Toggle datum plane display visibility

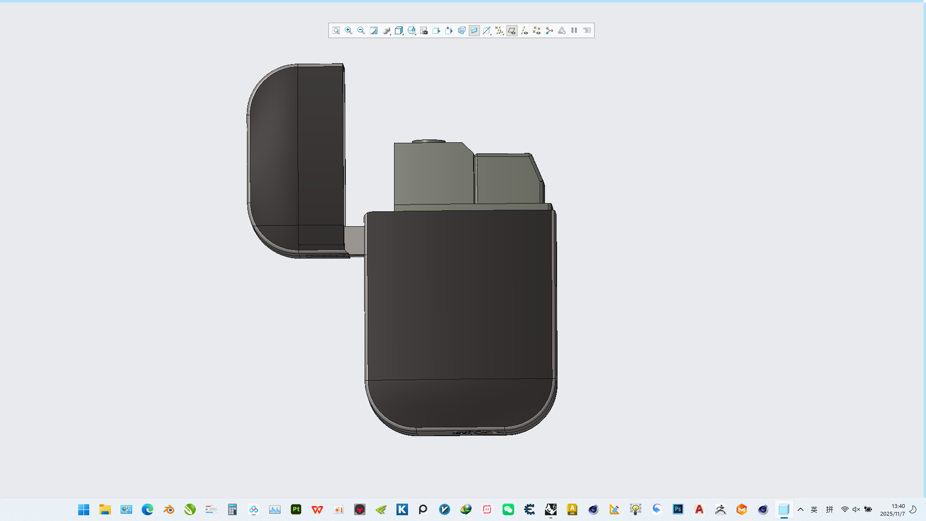pyautogui.click(x=512, y=30)
